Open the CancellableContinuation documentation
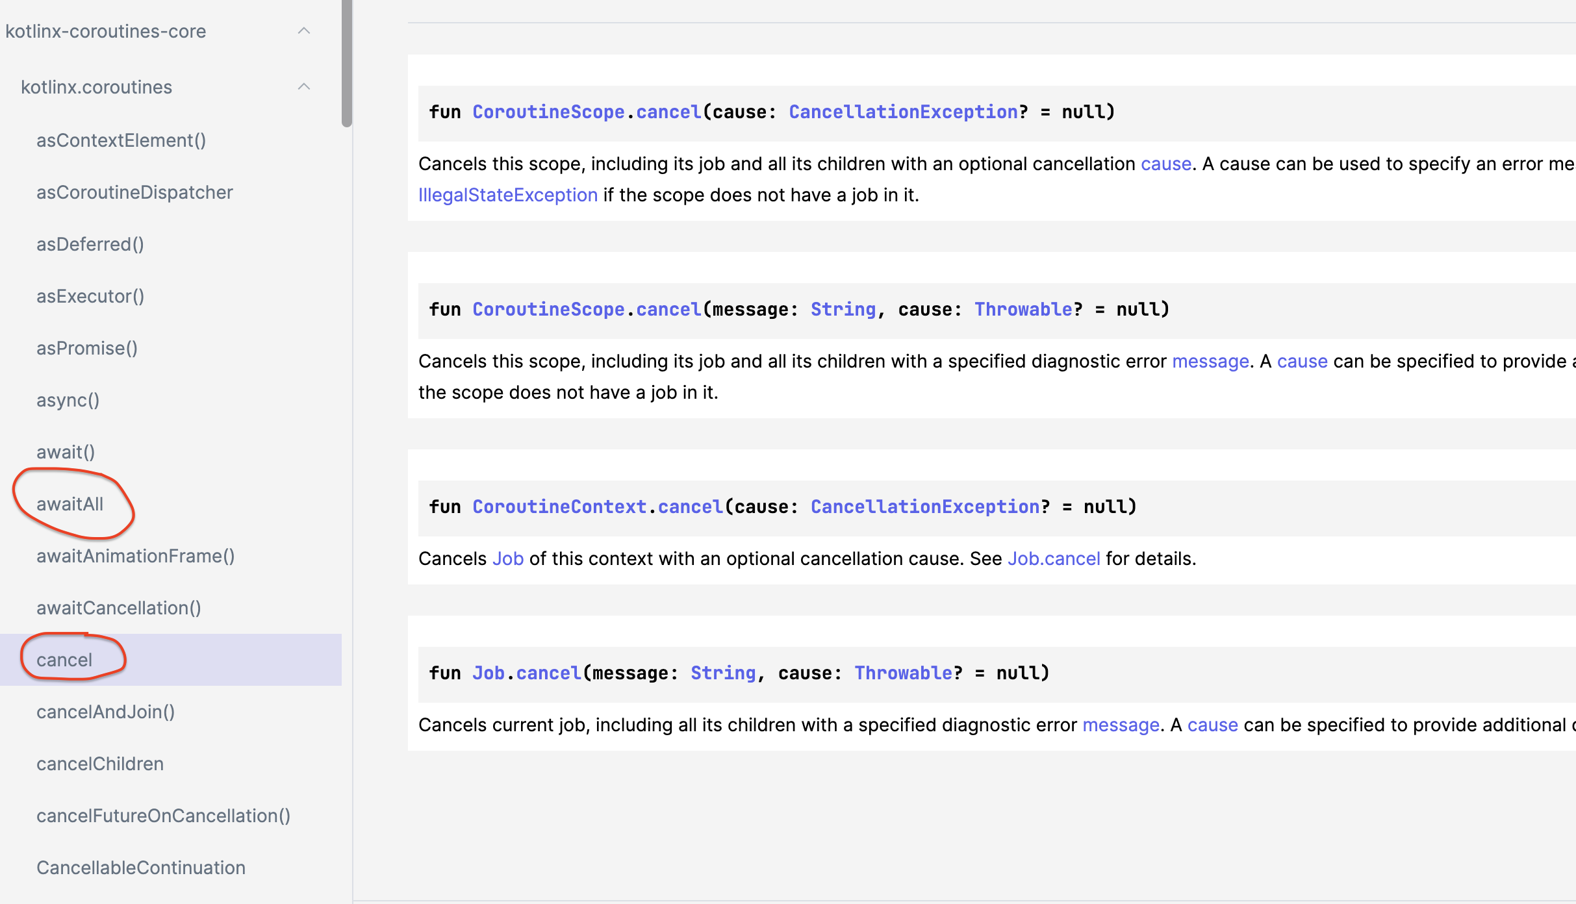The image size is (1576, 904). point(141,867)
